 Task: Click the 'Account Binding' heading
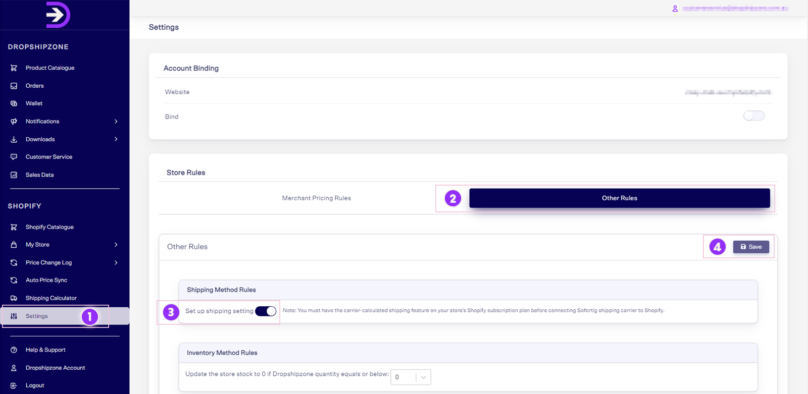(x=191, y=68)
